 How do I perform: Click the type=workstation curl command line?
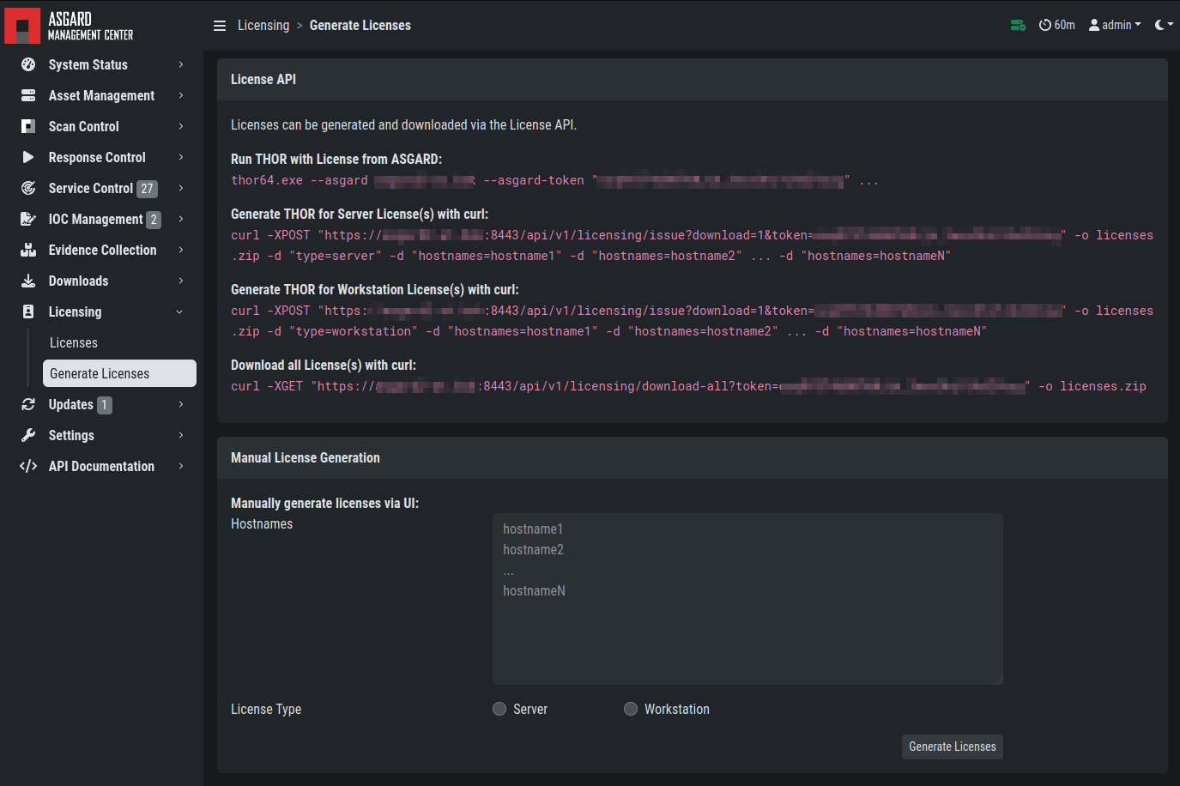(692, 321)
